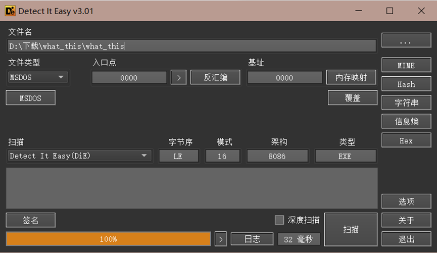Click the architecture 8086 field
This screenshot has height=253, width=437.
pos(277,156)
